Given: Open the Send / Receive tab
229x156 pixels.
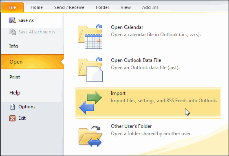Looking at the screenshot, I should click(x=69, y=7).
